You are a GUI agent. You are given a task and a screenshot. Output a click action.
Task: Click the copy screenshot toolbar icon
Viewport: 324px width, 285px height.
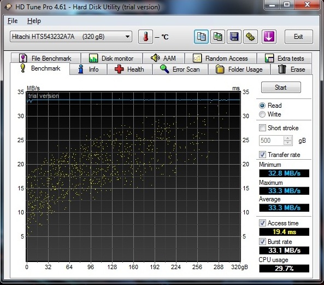217,37
